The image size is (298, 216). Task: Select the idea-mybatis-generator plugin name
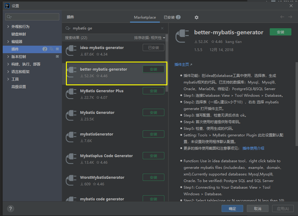click(102, 47)
